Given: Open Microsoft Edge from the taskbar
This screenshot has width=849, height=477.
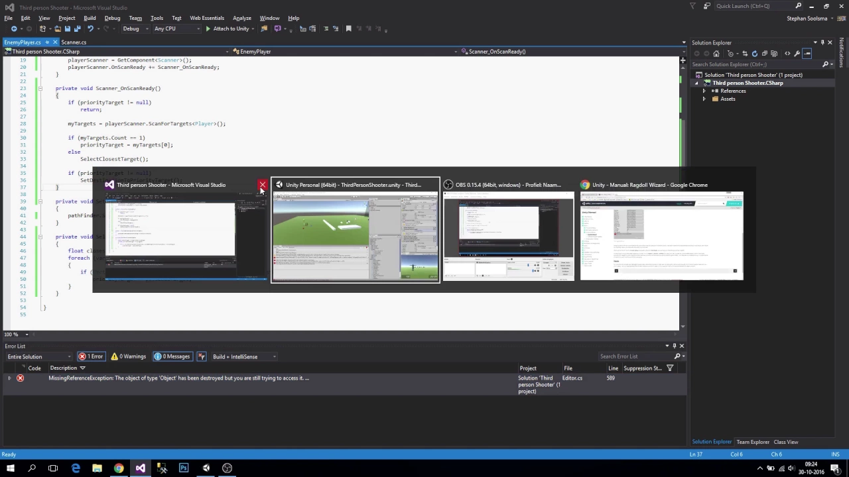Looking at the screenshot, I should pyautogui.click(x=75, y=468).
